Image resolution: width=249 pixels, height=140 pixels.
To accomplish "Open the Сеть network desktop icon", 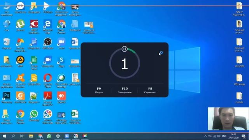I will pos(7,25).
